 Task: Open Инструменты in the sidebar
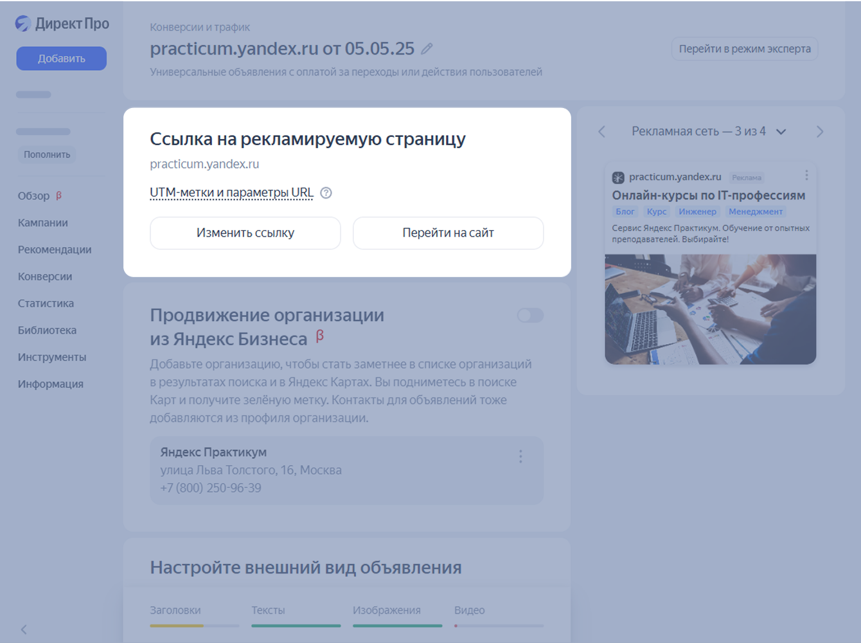click(52, 358)
